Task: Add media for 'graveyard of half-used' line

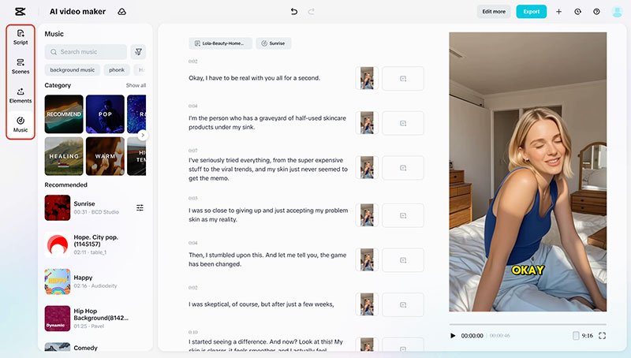Action: (403, 123)
